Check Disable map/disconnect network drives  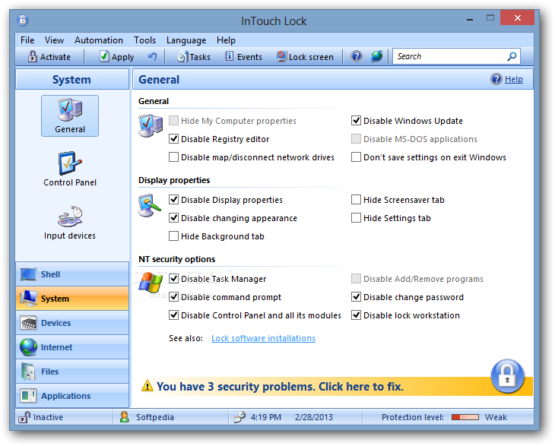pos(173,157)
